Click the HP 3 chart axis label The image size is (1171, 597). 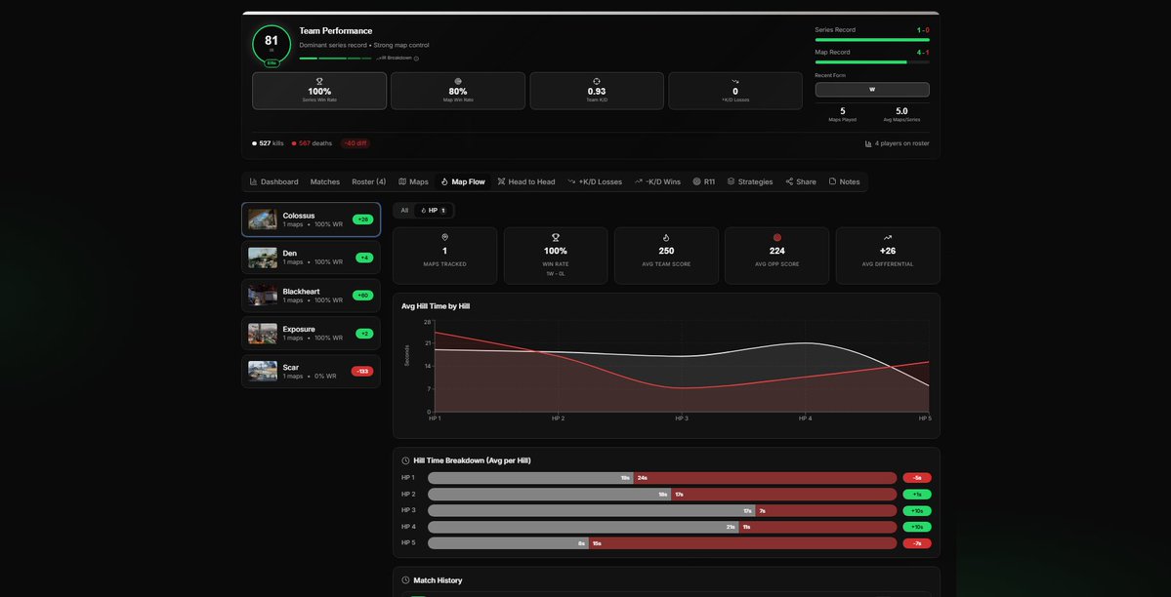pyautogui.click(x=681, y=418)
